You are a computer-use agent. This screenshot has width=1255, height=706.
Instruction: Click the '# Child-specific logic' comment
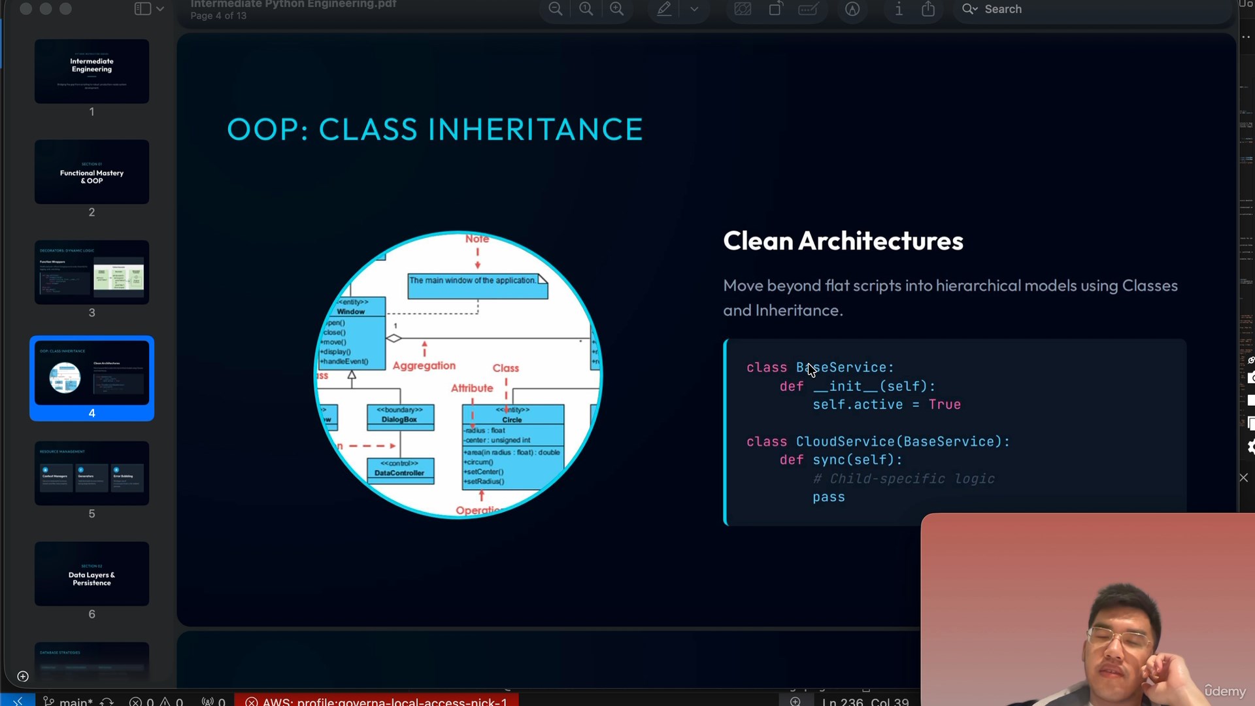[903, 479]
